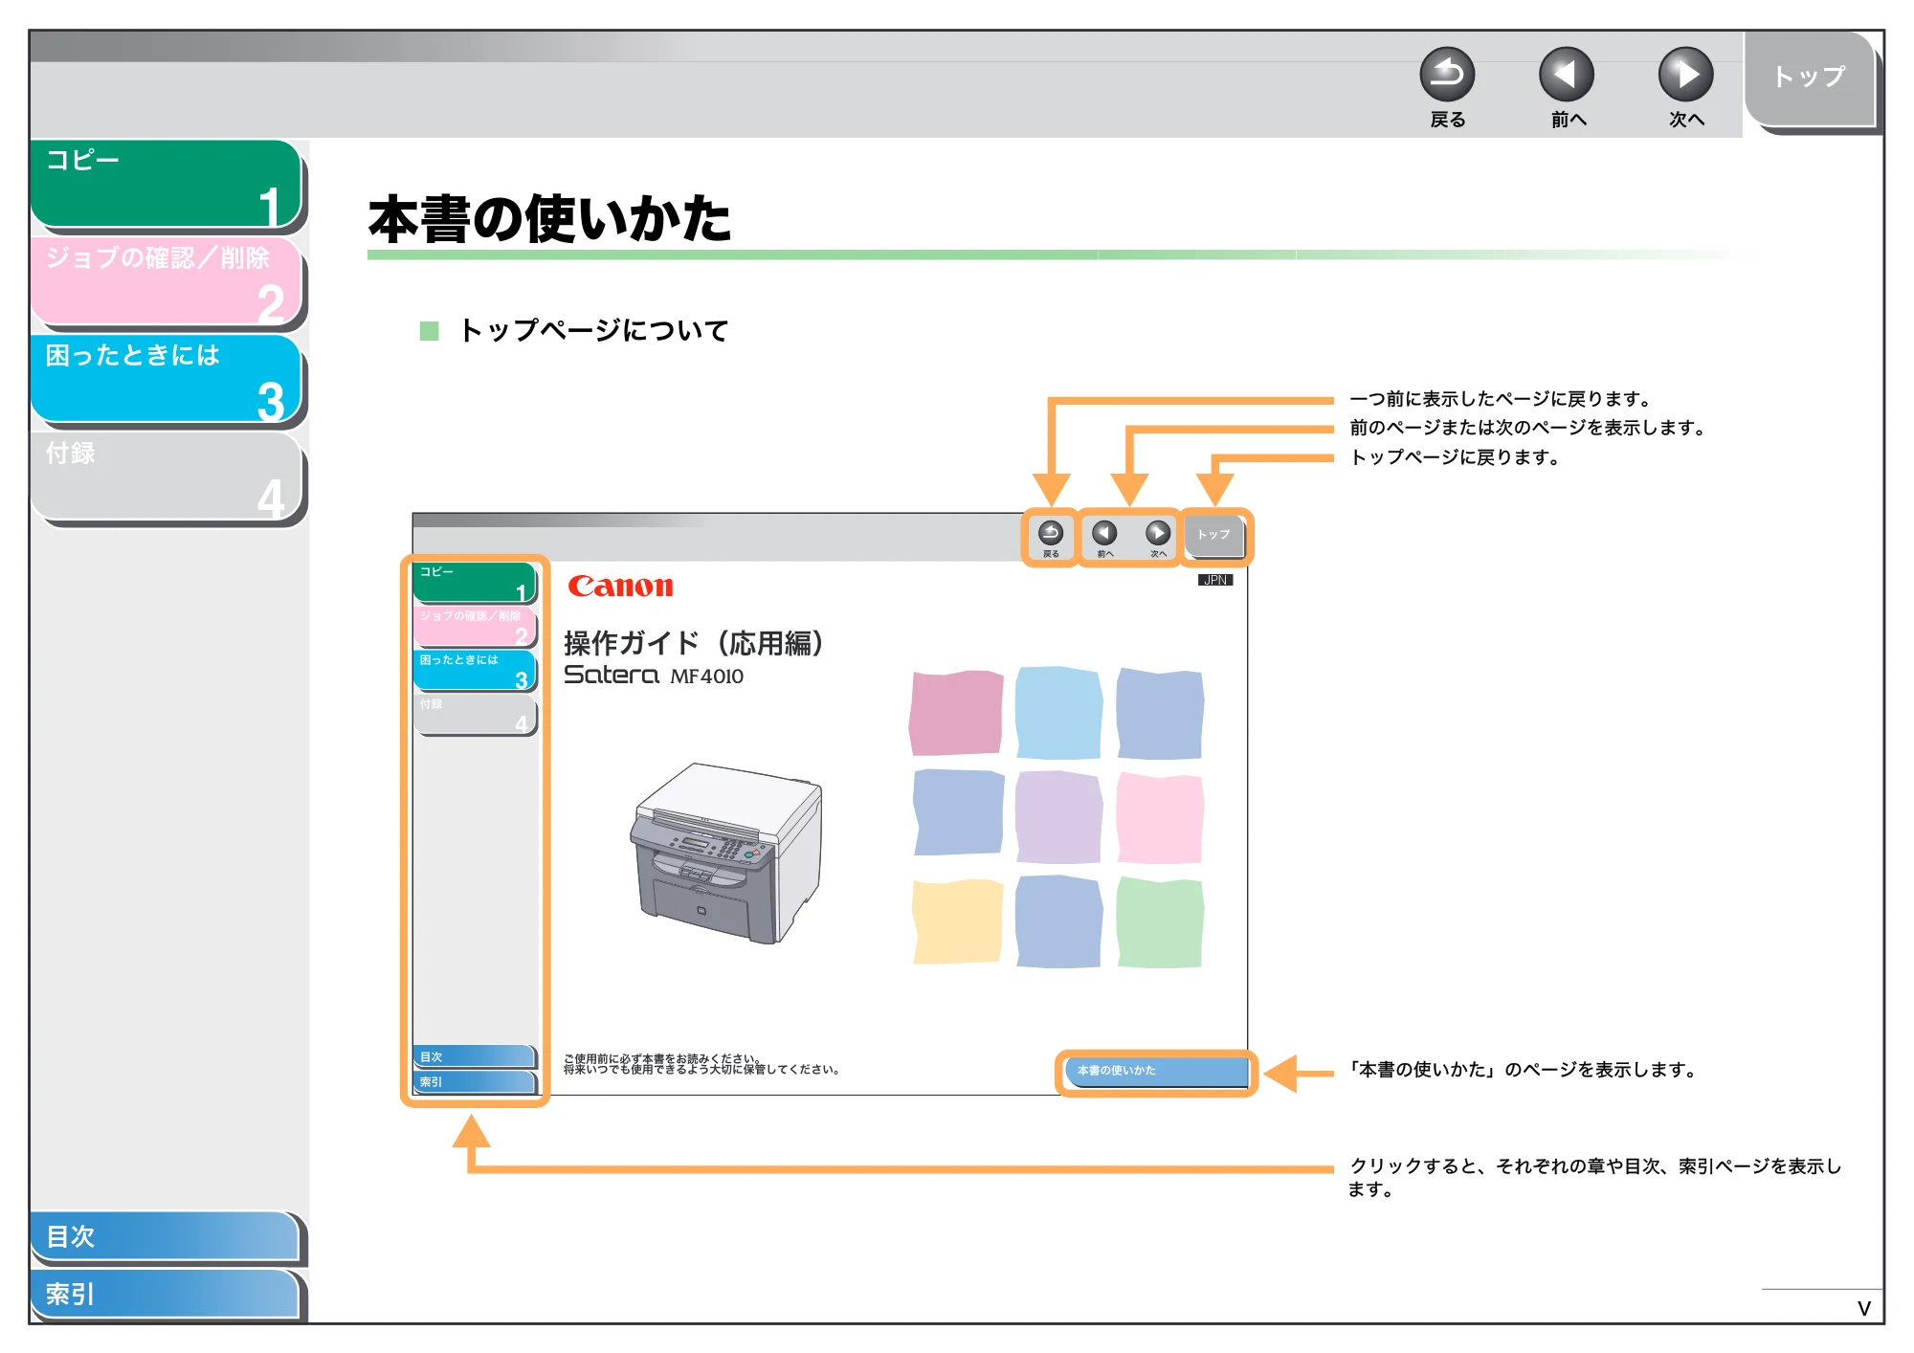Viewport: 1914px width, 1353px height.
Task: Go to next page with 次へ icon
Action: [1686, 75]
